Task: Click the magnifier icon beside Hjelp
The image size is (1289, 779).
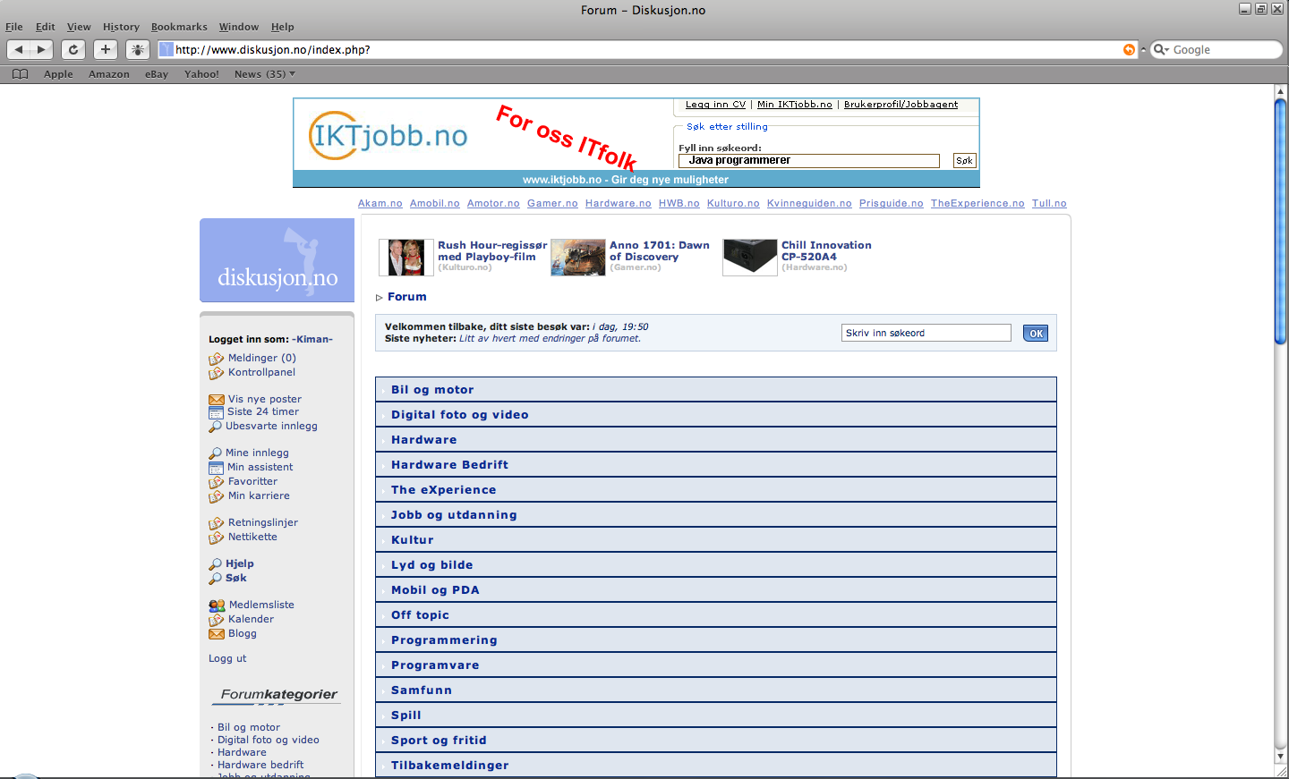Action: coord(215,564)
